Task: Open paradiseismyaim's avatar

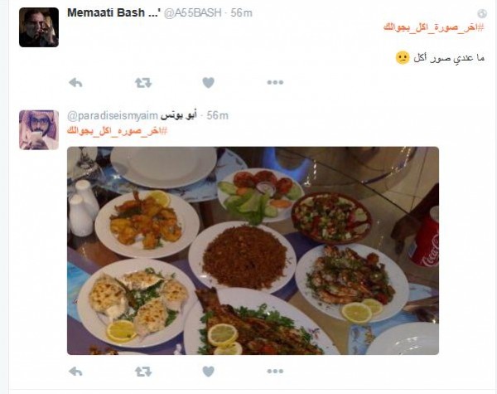Action: (x=39, y=130)
